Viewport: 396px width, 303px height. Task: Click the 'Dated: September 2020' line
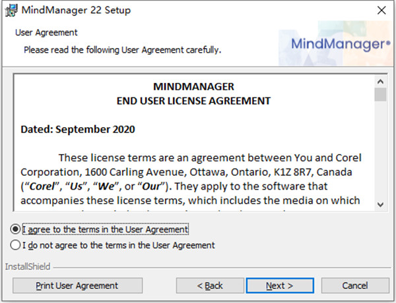click(78, 129)
